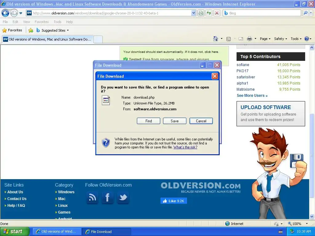Open the command bar Tools menu
The width and height of the screenshot is (315, 236).
pyautogui.click(x=296, y=39)
